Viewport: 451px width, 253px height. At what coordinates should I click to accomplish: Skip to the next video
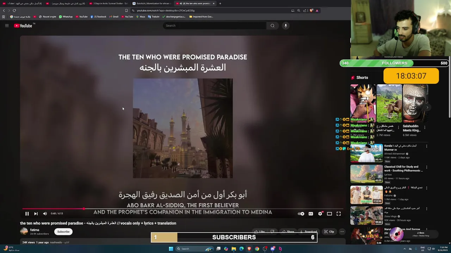click(36, 214)
